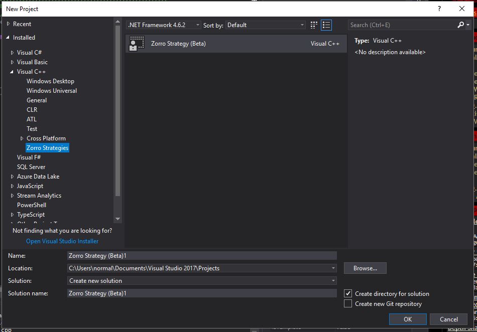Image resolution: width=477 pixels, height=332 pixels.
Task: Switch to medium icons list view
Action: pyautogui.click(x=326, y=25)
